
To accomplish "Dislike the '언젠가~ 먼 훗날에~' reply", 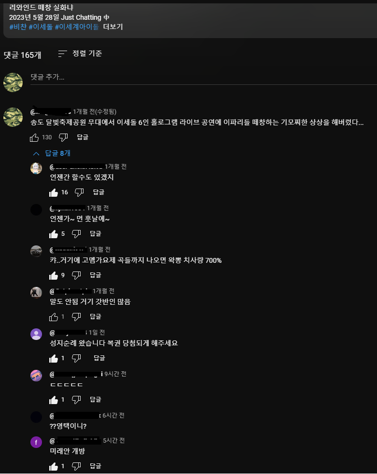I will (76, 234).
